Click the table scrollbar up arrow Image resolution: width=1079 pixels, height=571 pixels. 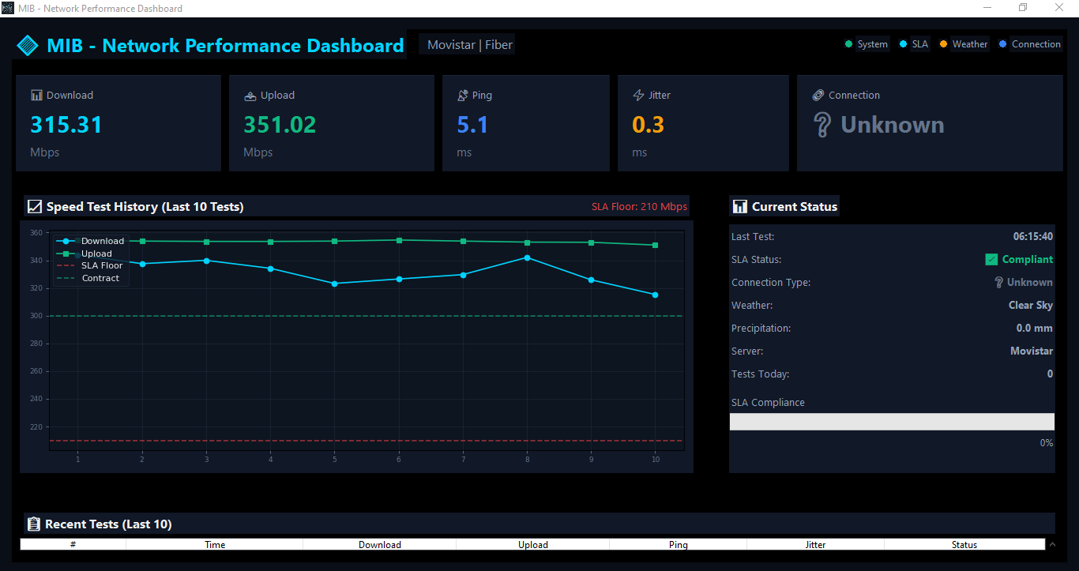coord(1051,544)
